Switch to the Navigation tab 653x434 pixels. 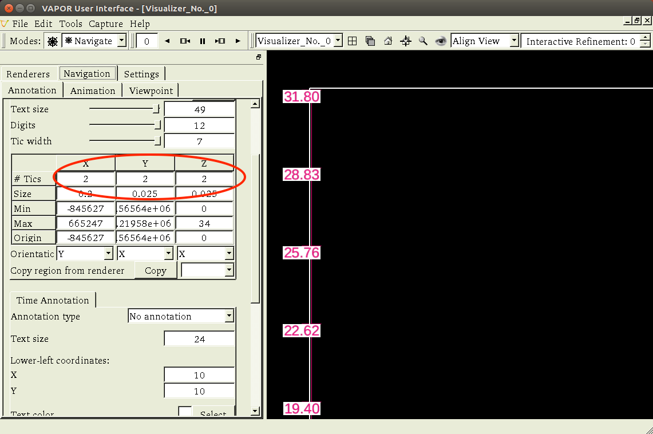coord(87,74)
